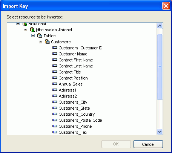This screenshot has height=153, width=172.
Task: Collapse the Relational tree node
Action: tap(18, 24)
